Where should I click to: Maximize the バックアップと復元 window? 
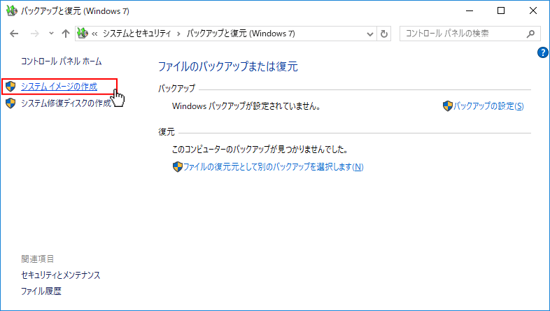click(x=501, y=11)
